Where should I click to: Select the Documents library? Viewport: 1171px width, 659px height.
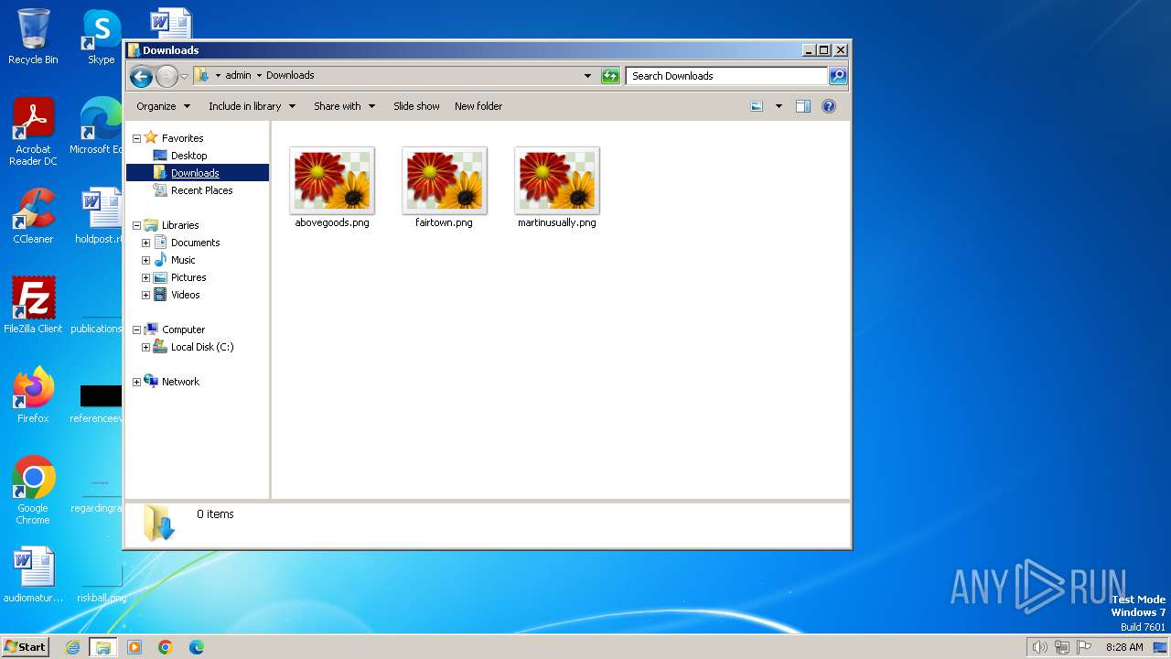(x=195, y=243)
